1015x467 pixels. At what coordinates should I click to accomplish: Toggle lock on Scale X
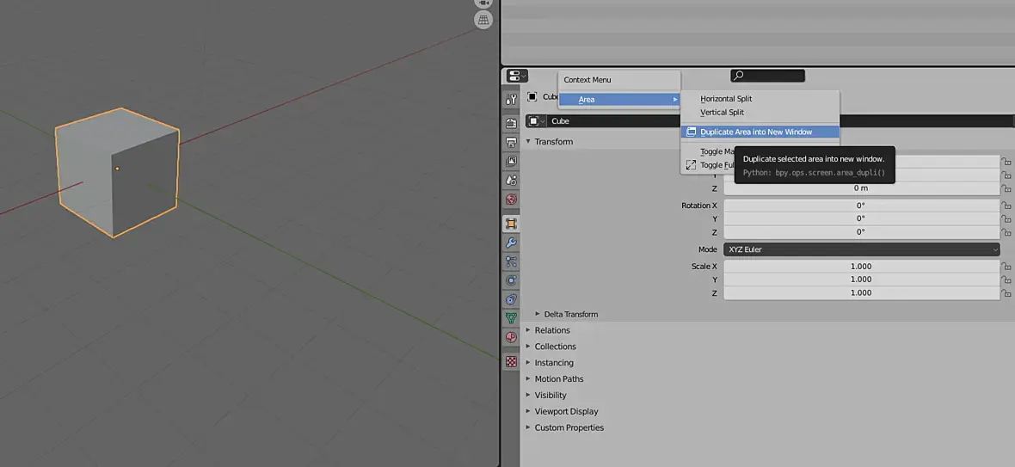[1006, 267]
